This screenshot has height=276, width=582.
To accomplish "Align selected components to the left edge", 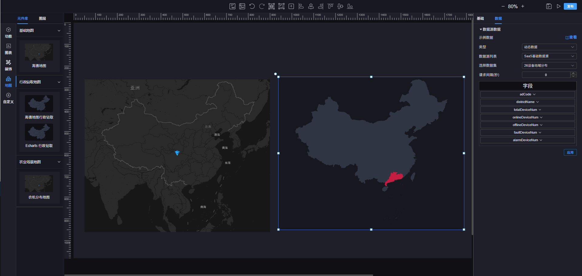I will pyautogui.click(x=301, y=6).
